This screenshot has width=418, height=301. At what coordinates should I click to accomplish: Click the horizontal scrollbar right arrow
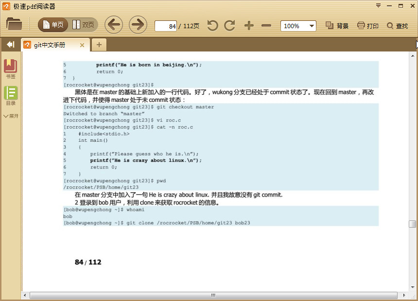coord(404,295)
